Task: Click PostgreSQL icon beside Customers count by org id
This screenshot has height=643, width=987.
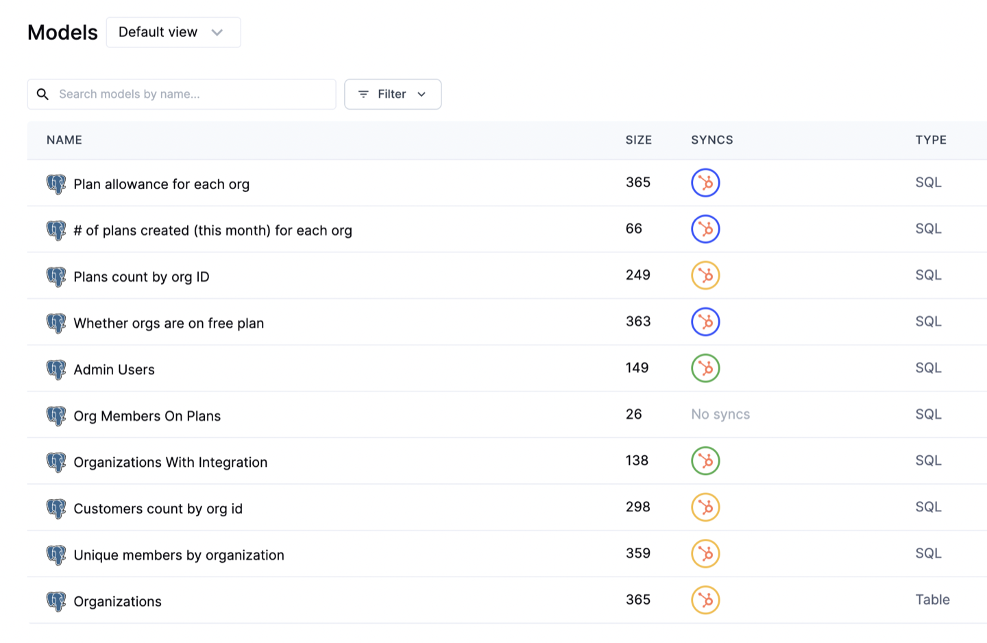Action: 56,508
